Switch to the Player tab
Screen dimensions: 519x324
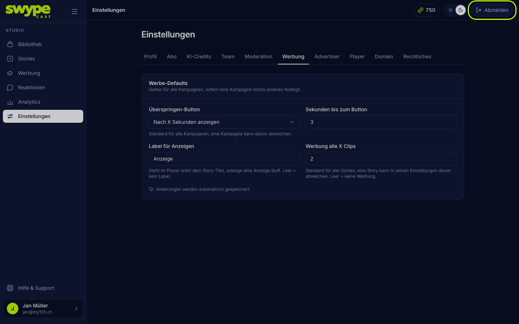coord(357,57)
